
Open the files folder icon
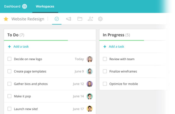[80, 19]
